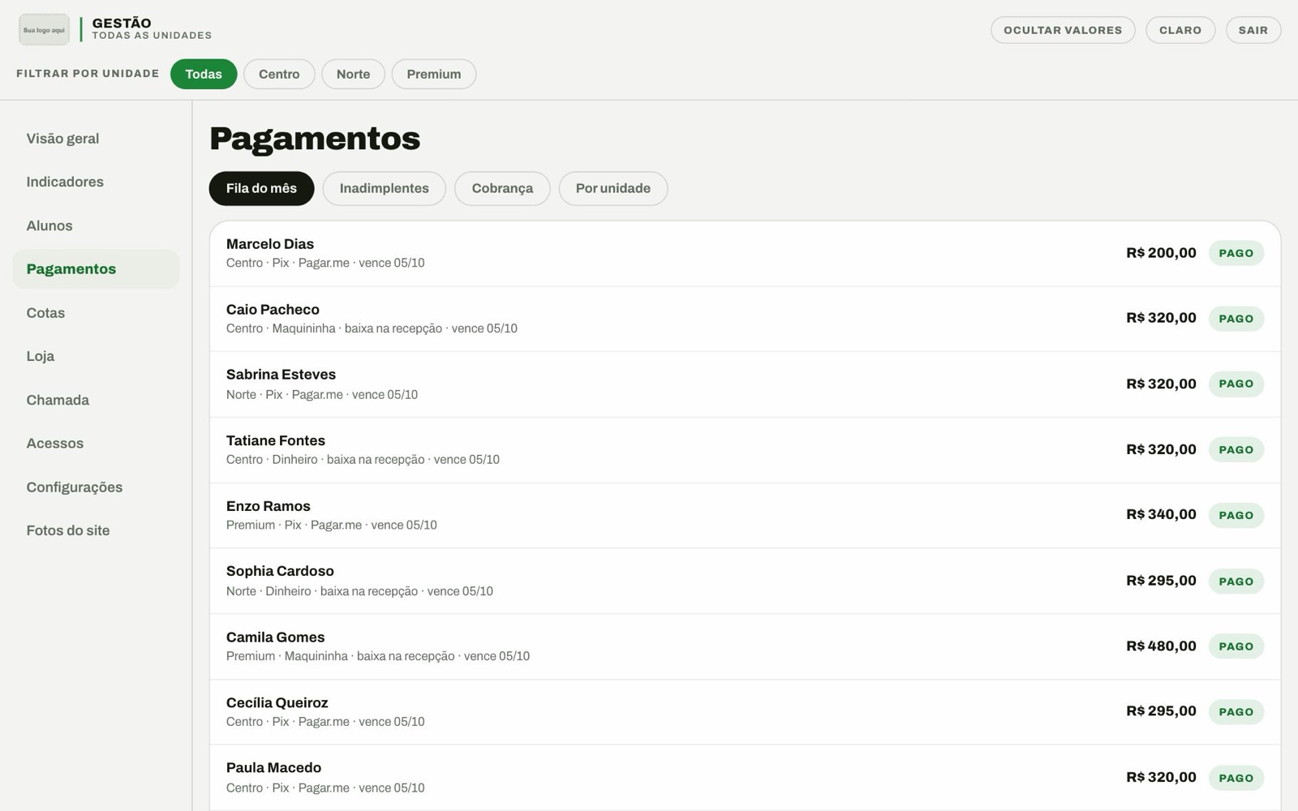Viewport: 1298px width, 811px height.
Task: Open the Alunos section
Action: (x=96, y=225)
